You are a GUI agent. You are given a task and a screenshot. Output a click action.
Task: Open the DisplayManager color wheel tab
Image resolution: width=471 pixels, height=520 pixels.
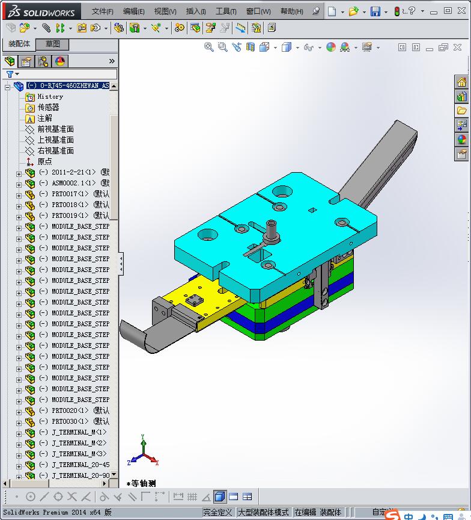click(60, 61)
